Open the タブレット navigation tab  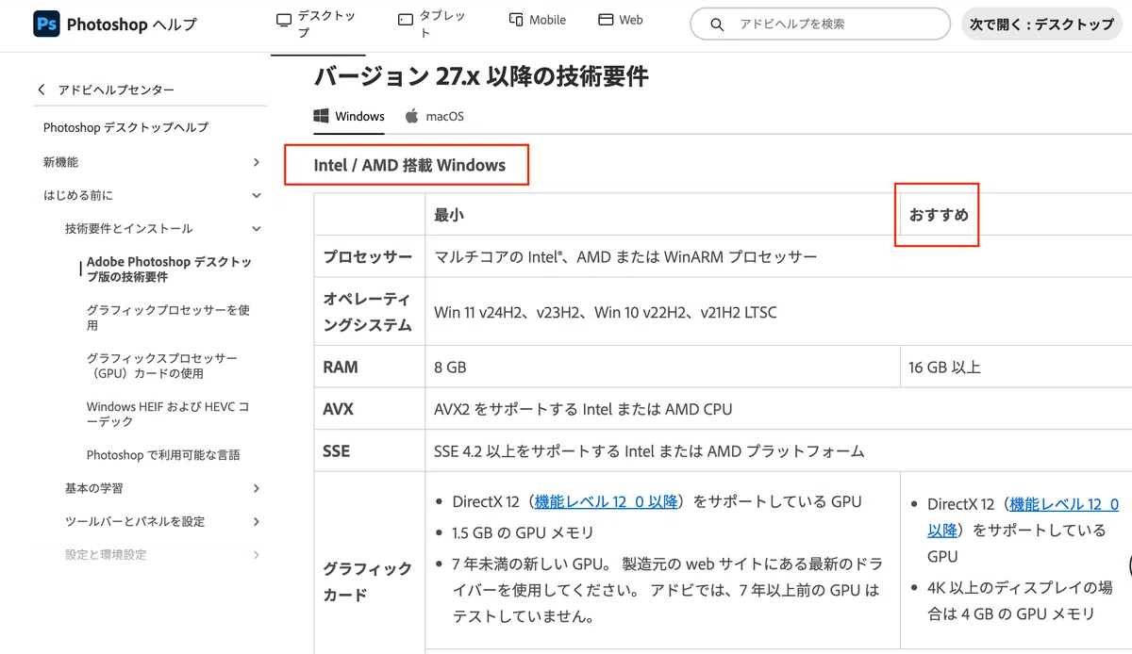pyautogui.click(x=434, y=25)
